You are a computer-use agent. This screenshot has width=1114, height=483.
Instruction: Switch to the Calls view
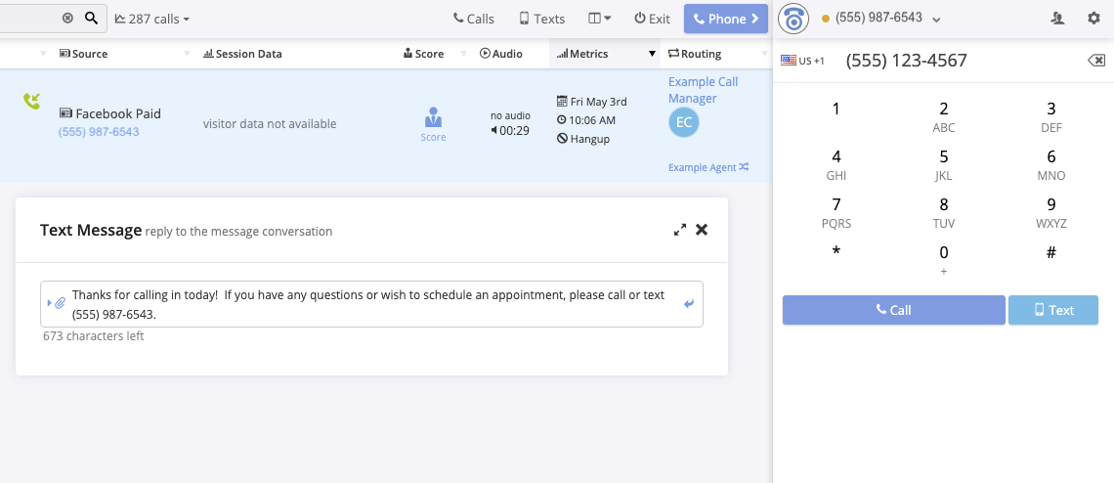pos(474,19)
